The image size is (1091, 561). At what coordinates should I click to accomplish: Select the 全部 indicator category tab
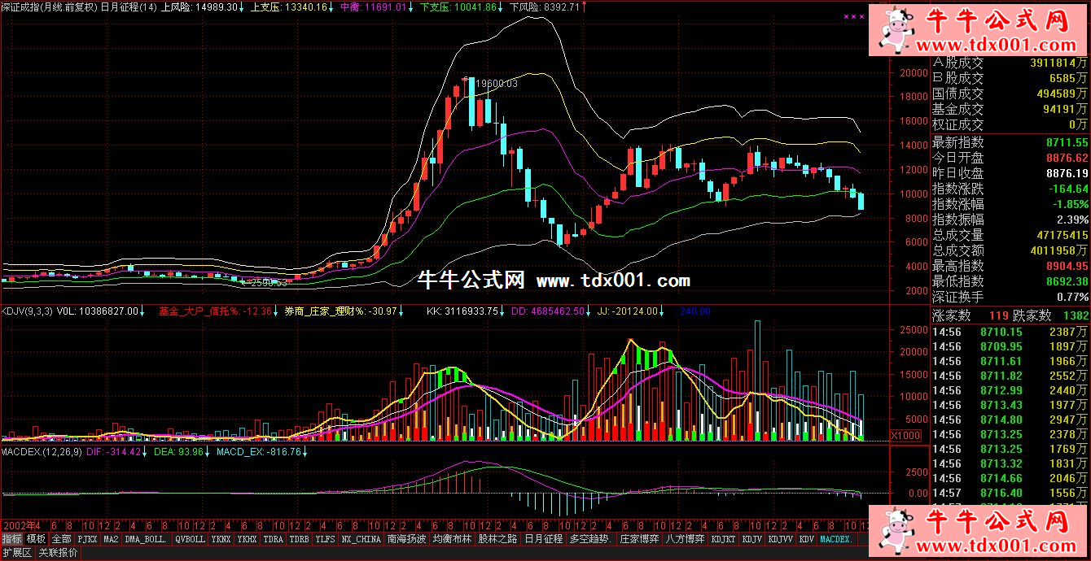coord(61,539)
